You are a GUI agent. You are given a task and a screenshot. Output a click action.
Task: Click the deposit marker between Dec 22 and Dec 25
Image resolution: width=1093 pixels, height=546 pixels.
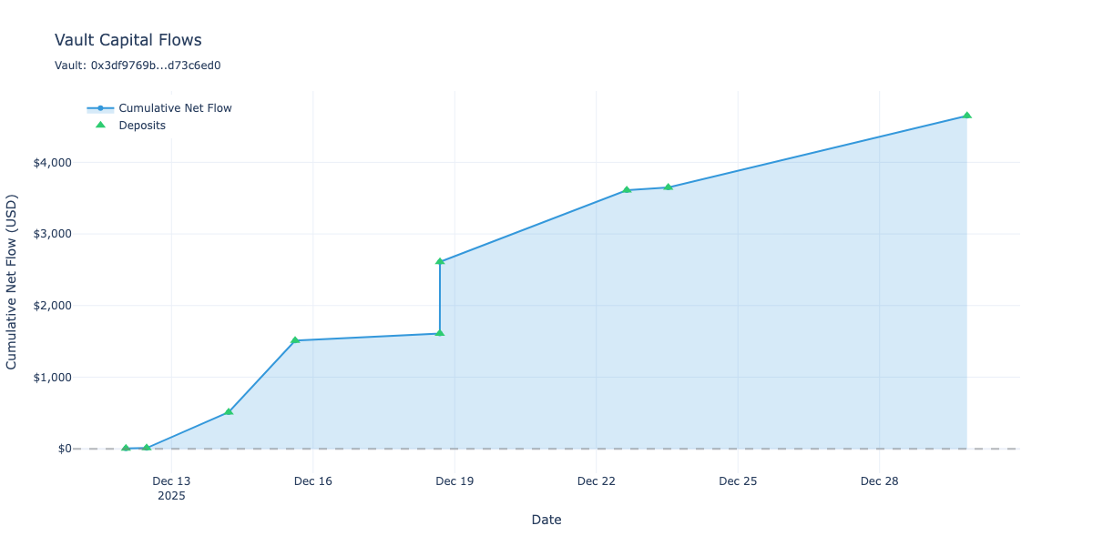(x=668, y=187)
